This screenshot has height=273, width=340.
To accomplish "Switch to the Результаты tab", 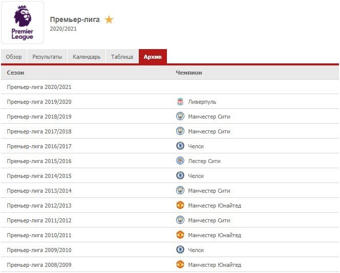I will click(x=47, y=57).
